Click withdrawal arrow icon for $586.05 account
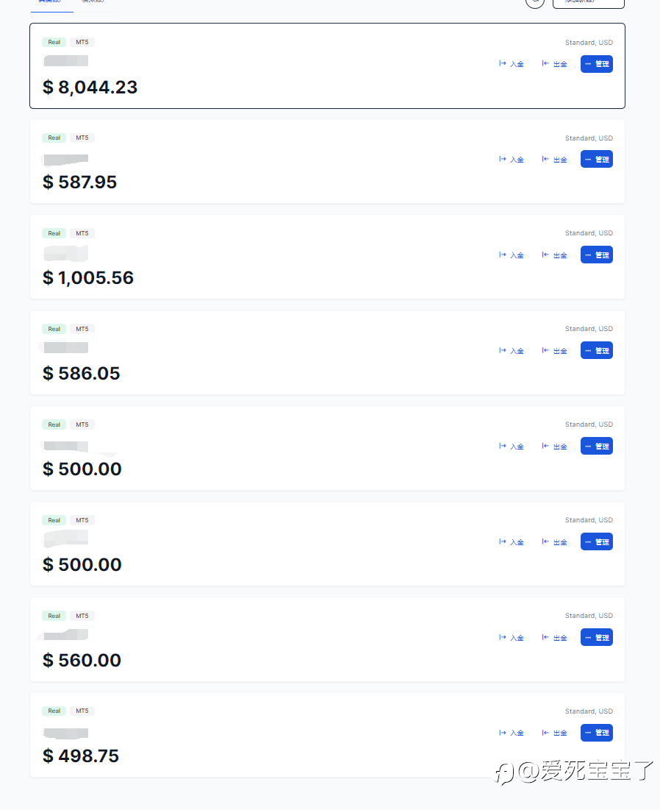The height and width of the screenshot is (810, 660). coord(545,350)
